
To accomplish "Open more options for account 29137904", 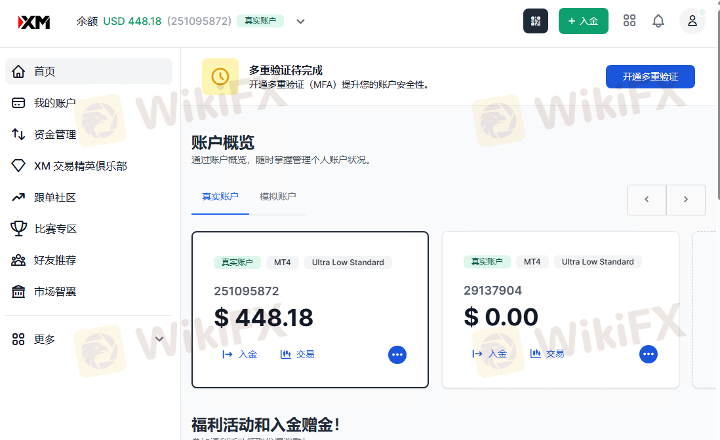I will point(649,354).
